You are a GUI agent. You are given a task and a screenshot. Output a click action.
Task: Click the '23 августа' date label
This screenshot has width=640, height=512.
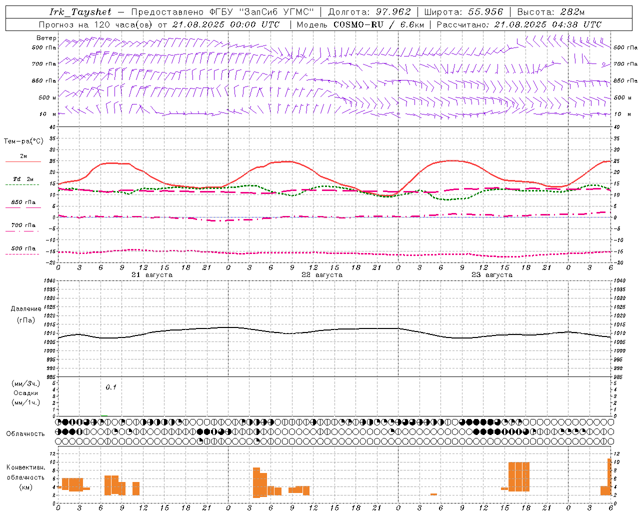tap(492, 275)
